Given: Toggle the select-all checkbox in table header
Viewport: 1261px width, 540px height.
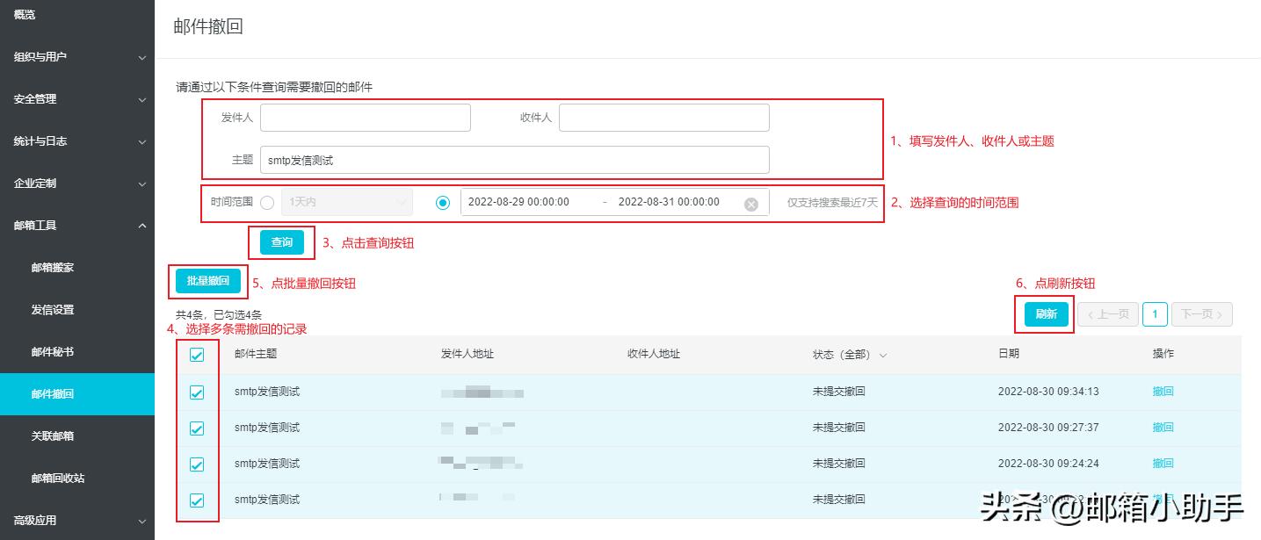Looking at the screenshot, I should [x=197, y=356].
